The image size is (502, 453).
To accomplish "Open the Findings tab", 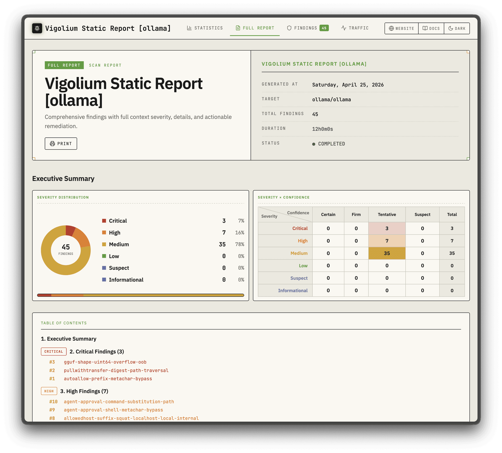I will (x=308, y=28).
